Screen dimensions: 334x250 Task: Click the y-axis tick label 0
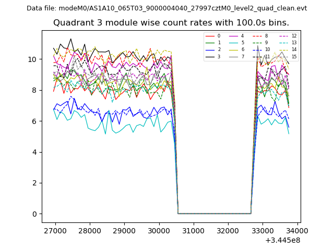tap(35, 214)
